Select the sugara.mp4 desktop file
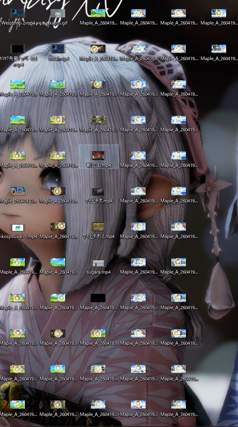238x427 pixels. [98, 267]
